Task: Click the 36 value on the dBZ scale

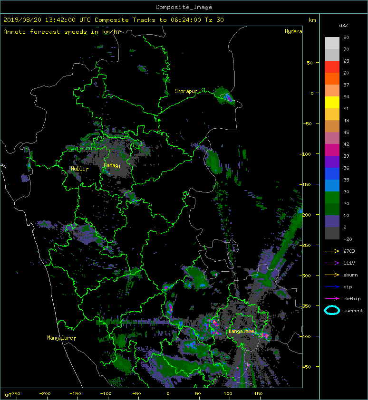Action: coord(346,168)
